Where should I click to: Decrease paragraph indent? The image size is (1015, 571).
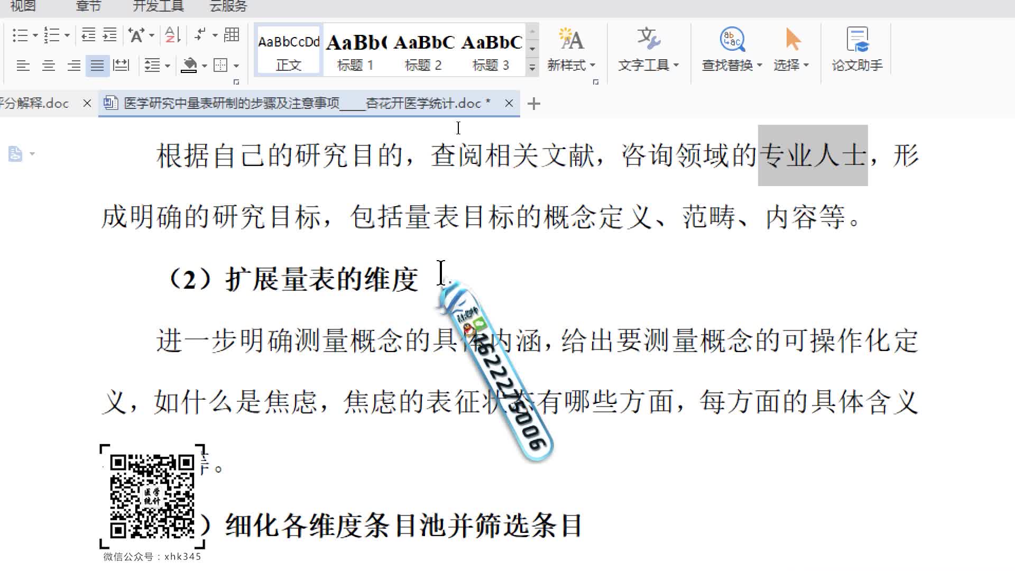click(87, 36)
